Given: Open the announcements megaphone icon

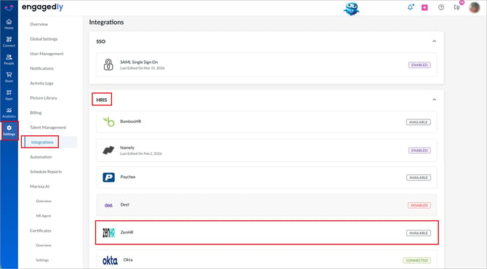Looking at the screenshot, I should (456, 7).
